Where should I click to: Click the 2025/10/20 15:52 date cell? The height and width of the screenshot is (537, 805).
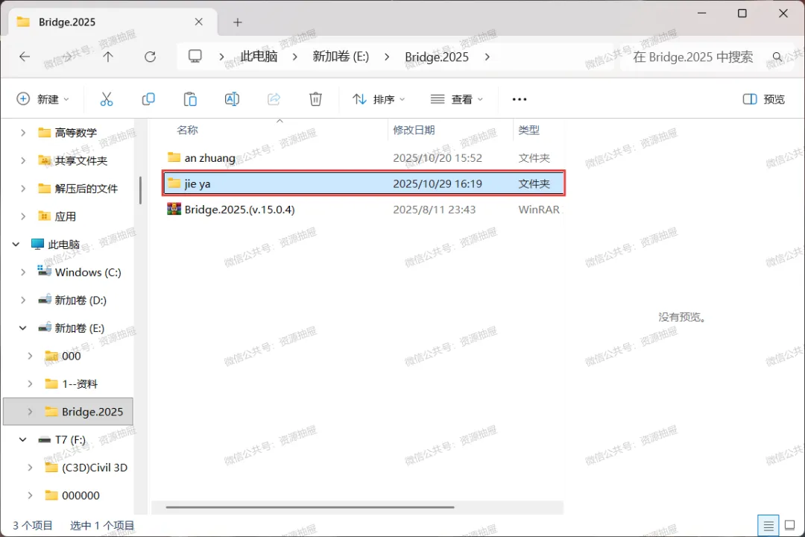(438, 158)
